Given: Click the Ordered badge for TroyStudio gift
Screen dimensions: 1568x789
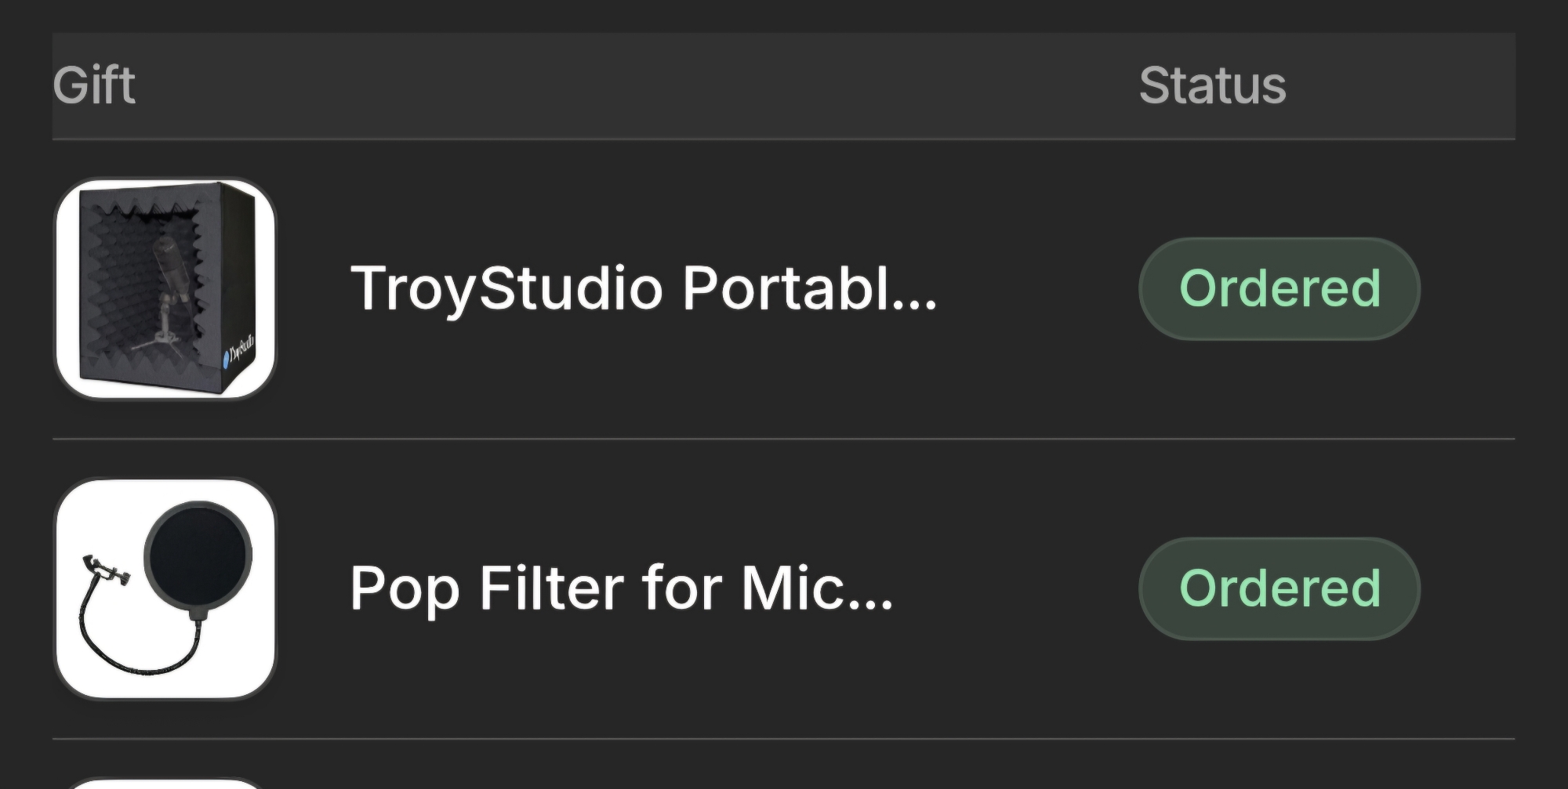Looking at the screenshot, I should click(x=1279, y=288).
